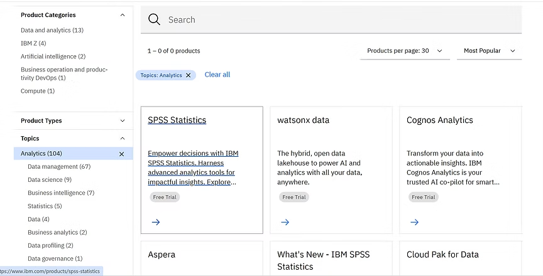Image resolution: width=543 pixels, height=276 pixels.
Task: Filter by IBM Z (4)
Action: click(x=33, y=43)
